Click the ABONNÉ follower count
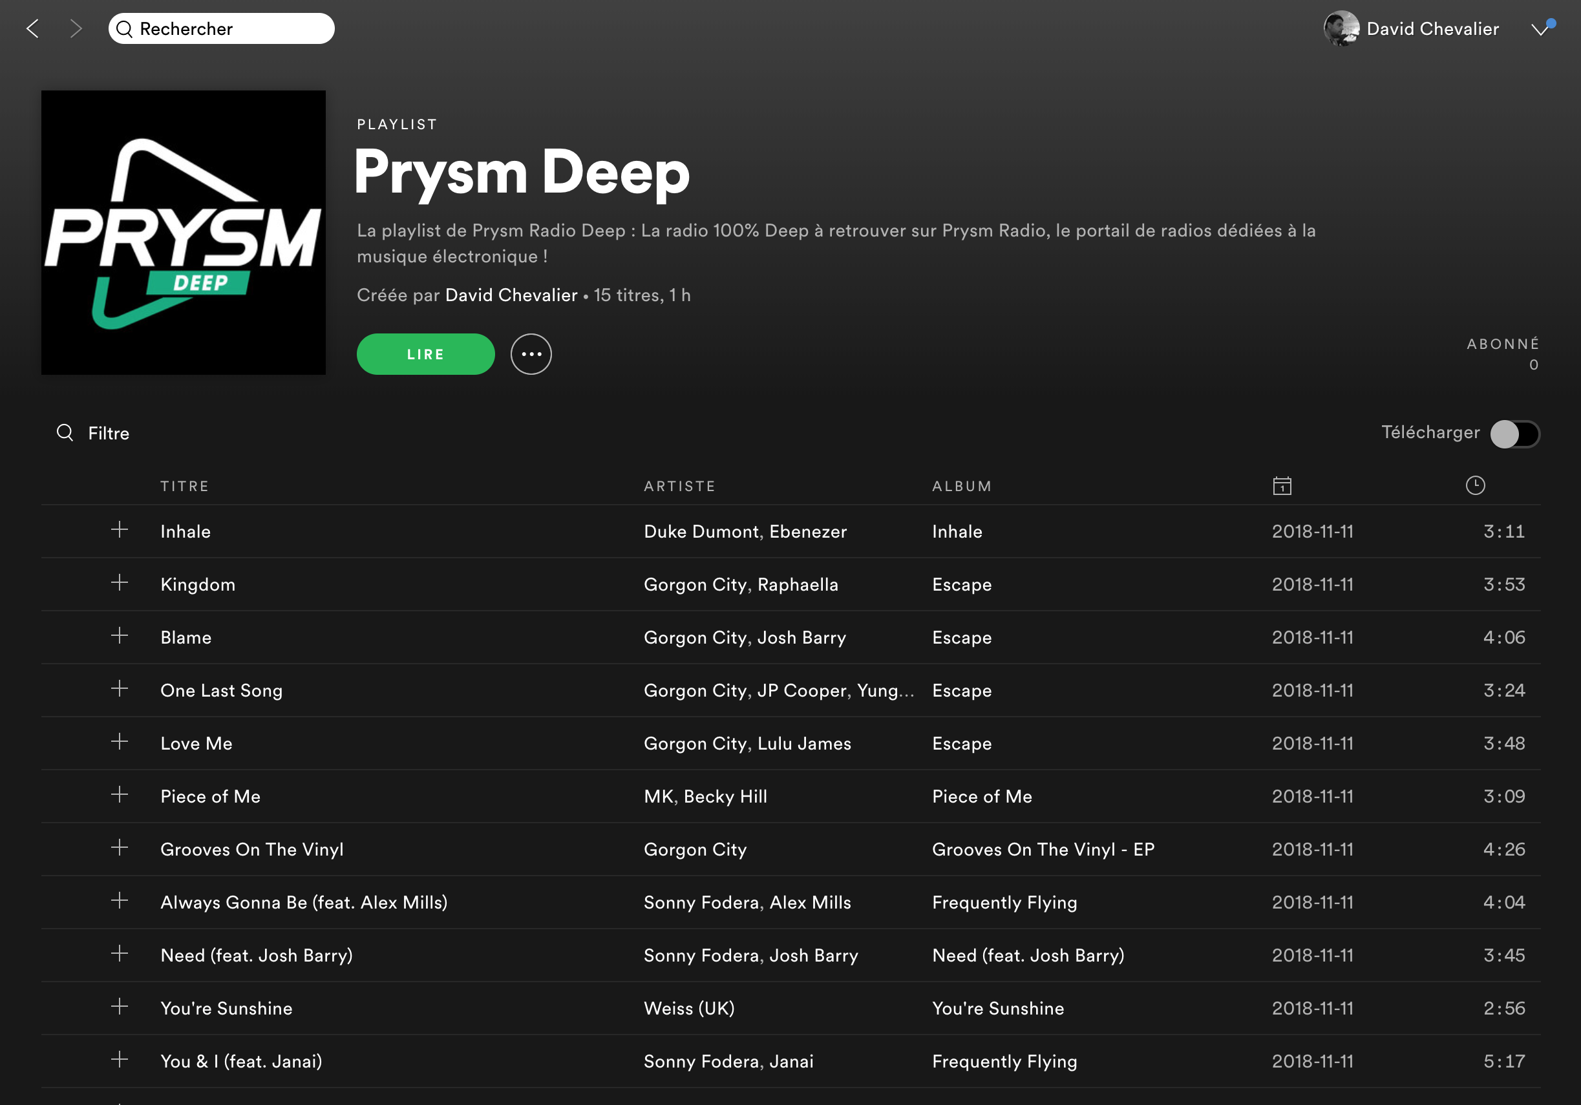Image resolution: width=1581 pixels, height=1105 pixels. pos(1503,354)
